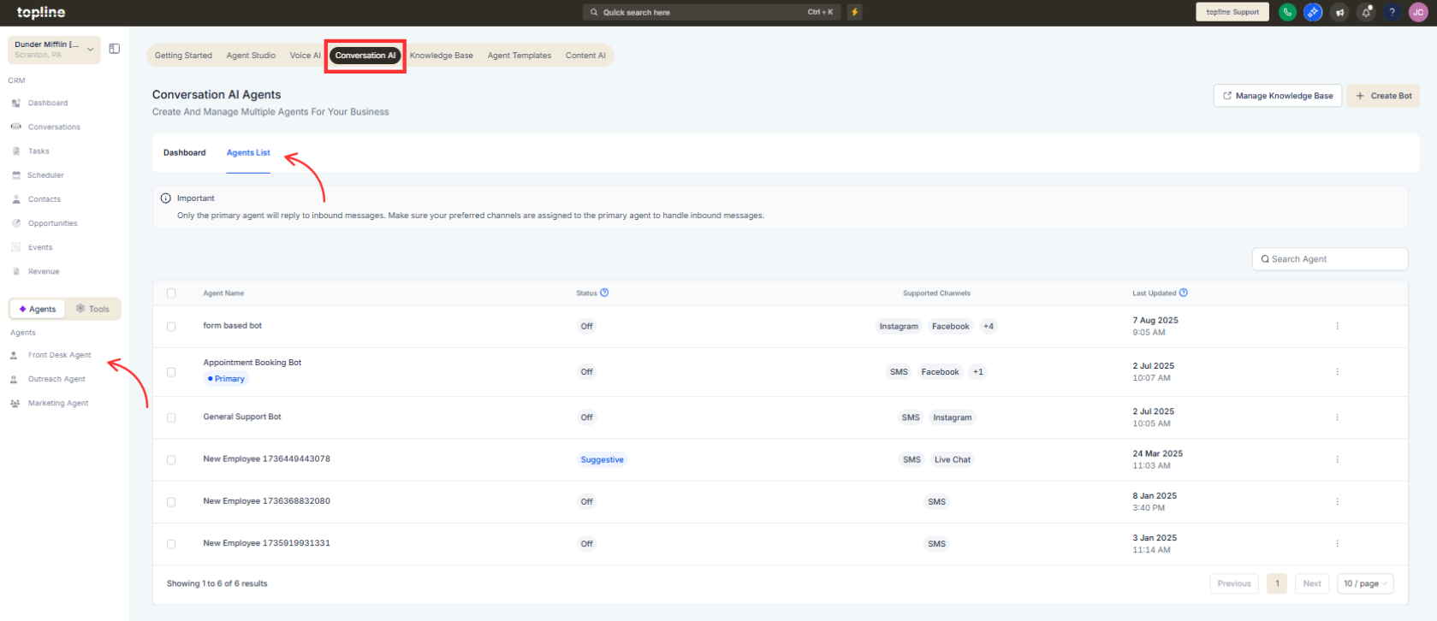Screen dimensions: 1437x621
Task: Click the help icon next to Status
Action: (x=604, y=293)
